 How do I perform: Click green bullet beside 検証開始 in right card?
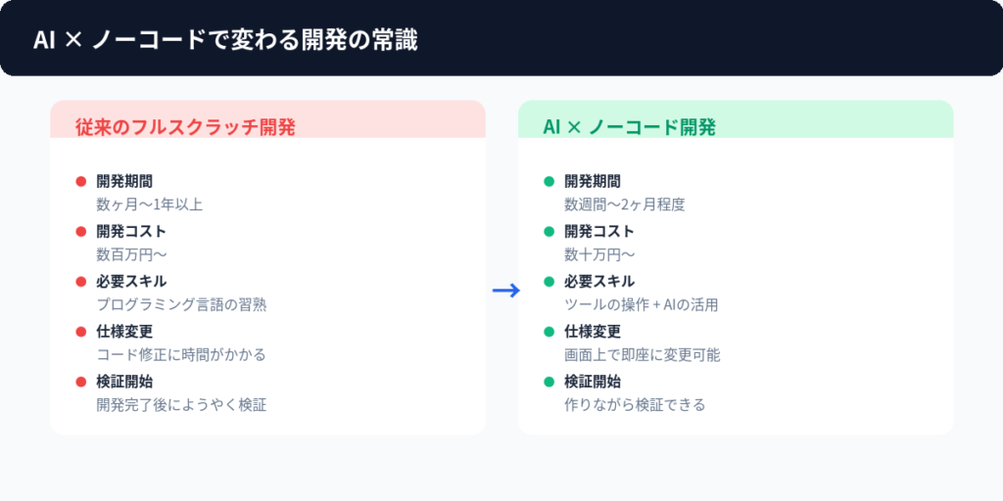pyautogui.click(x=549, y=382)
